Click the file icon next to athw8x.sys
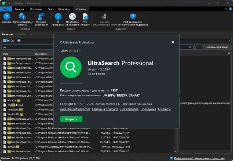Viewport: 233px width, 161px height. 5,147
